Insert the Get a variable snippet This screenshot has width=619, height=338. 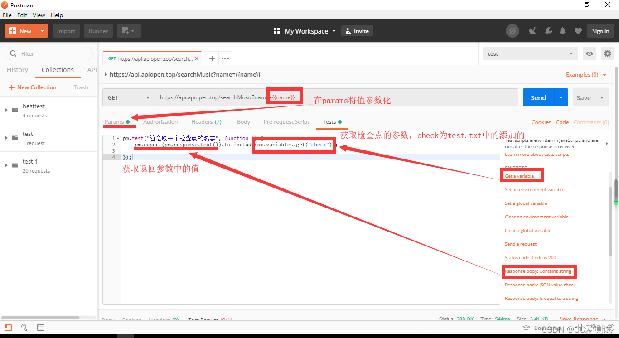pyautogui.click(x=519, y=176)
